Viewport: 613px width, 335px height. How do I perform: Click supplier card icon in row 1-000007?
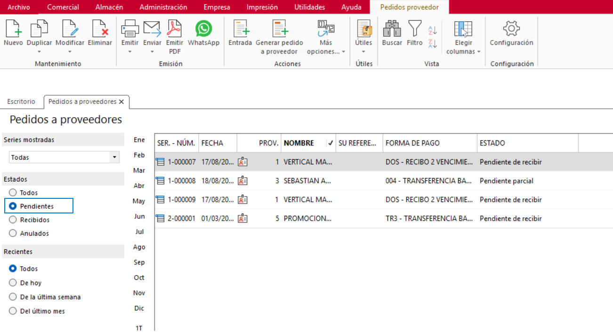(242, 162)
